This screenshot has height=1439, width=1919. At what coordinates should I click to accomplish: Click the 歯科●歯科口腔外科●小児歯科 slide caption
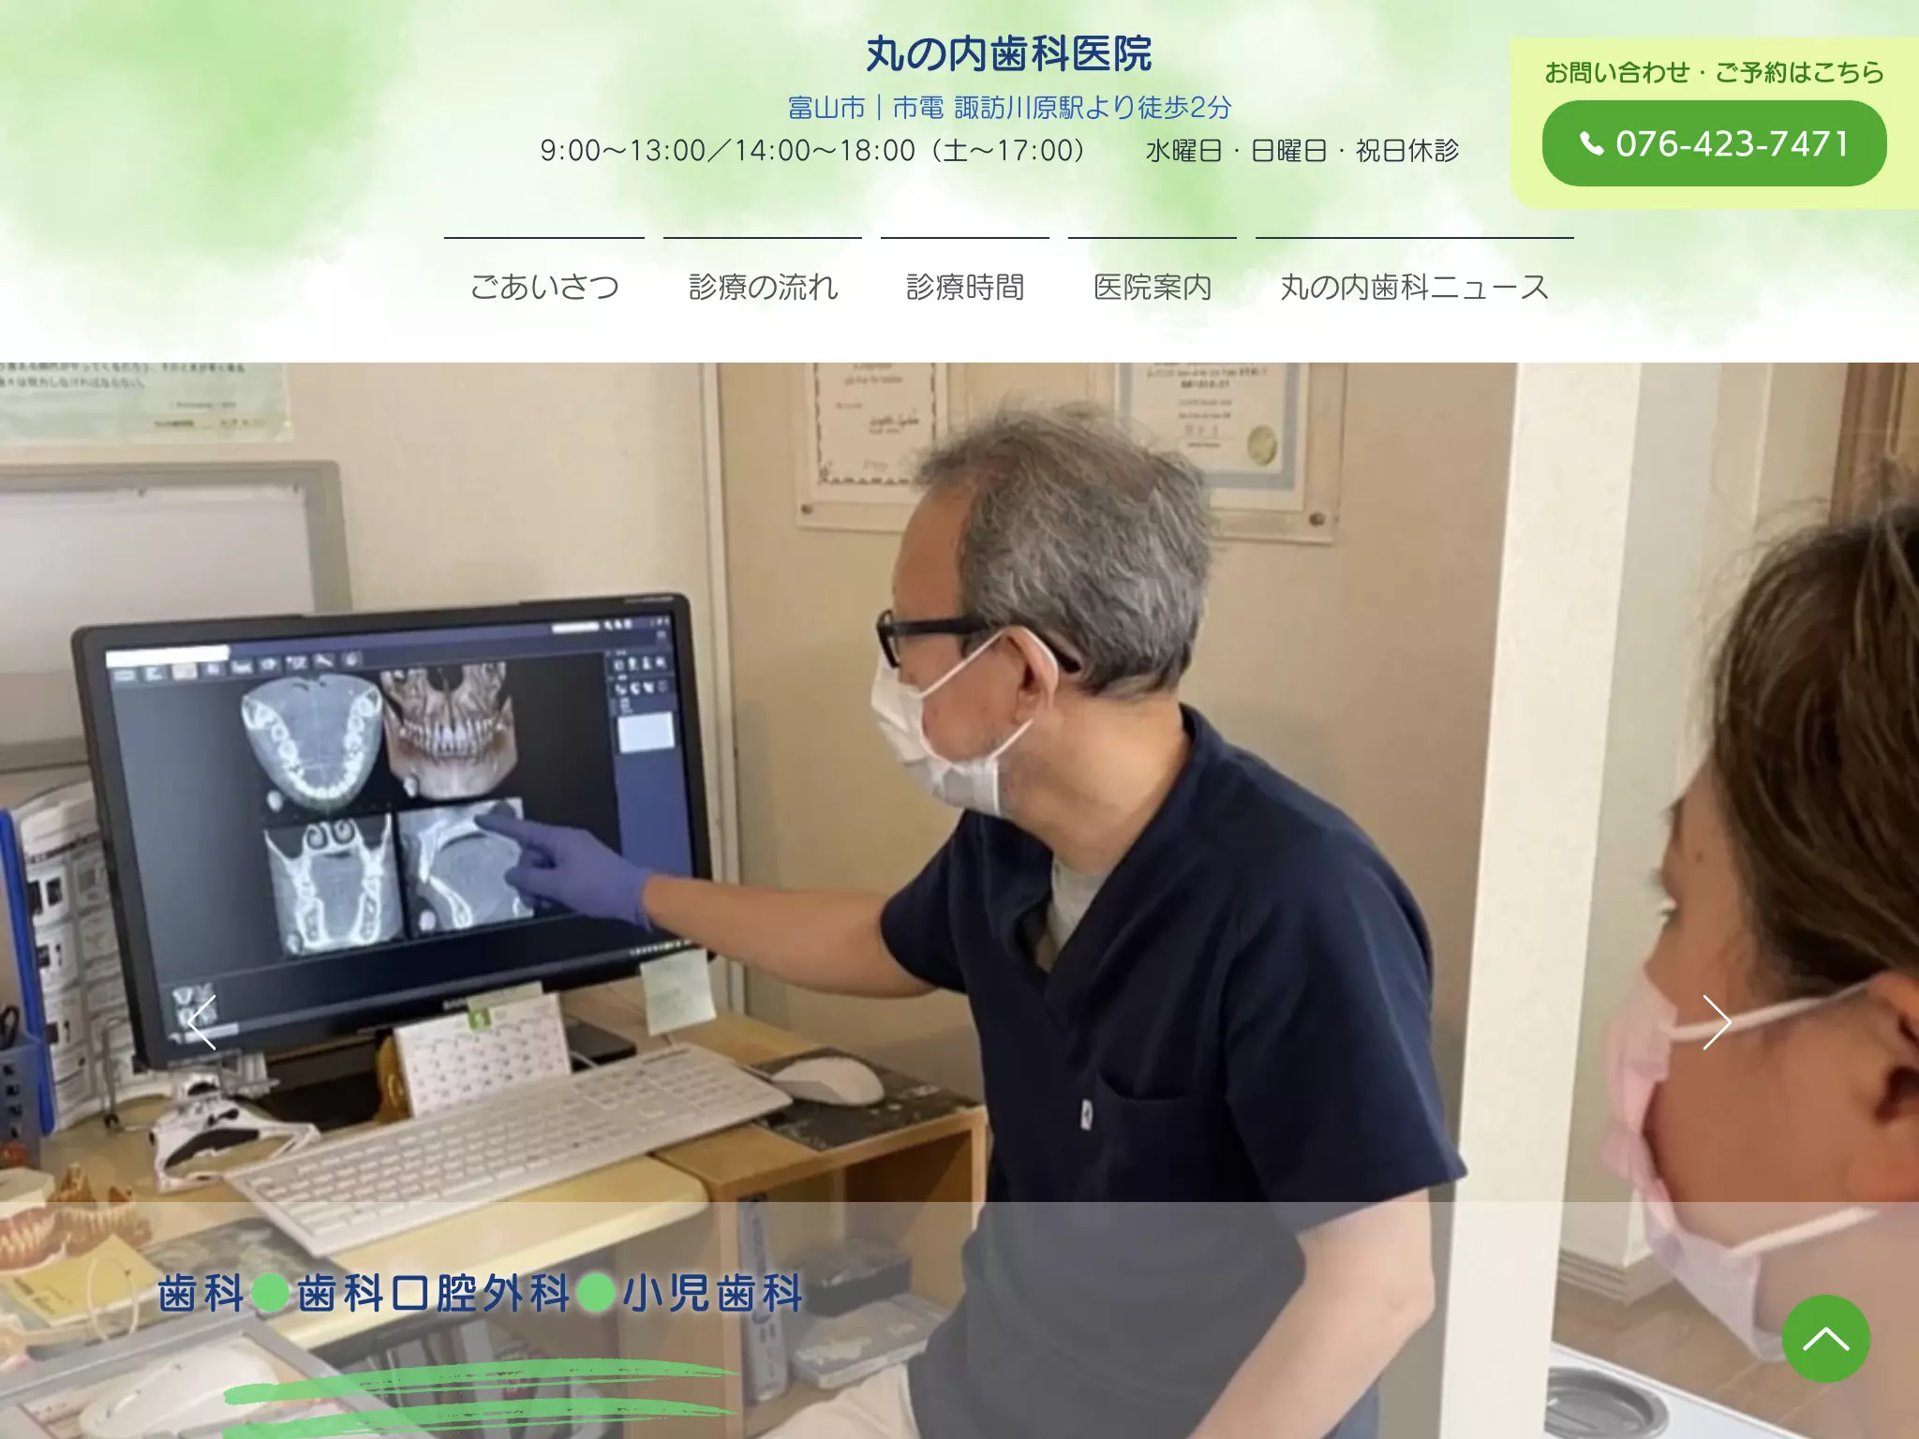[x=481, y=1294]
